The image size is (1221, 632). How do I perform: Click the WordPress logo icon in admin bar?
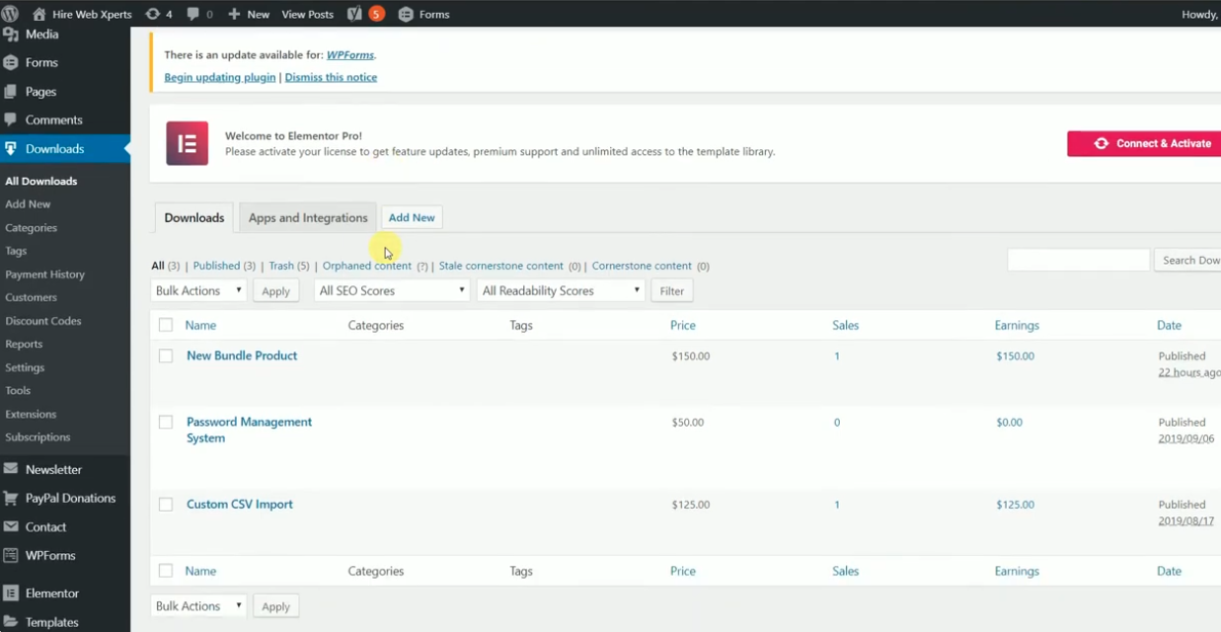pyautogui.click(x=10, y=14)
